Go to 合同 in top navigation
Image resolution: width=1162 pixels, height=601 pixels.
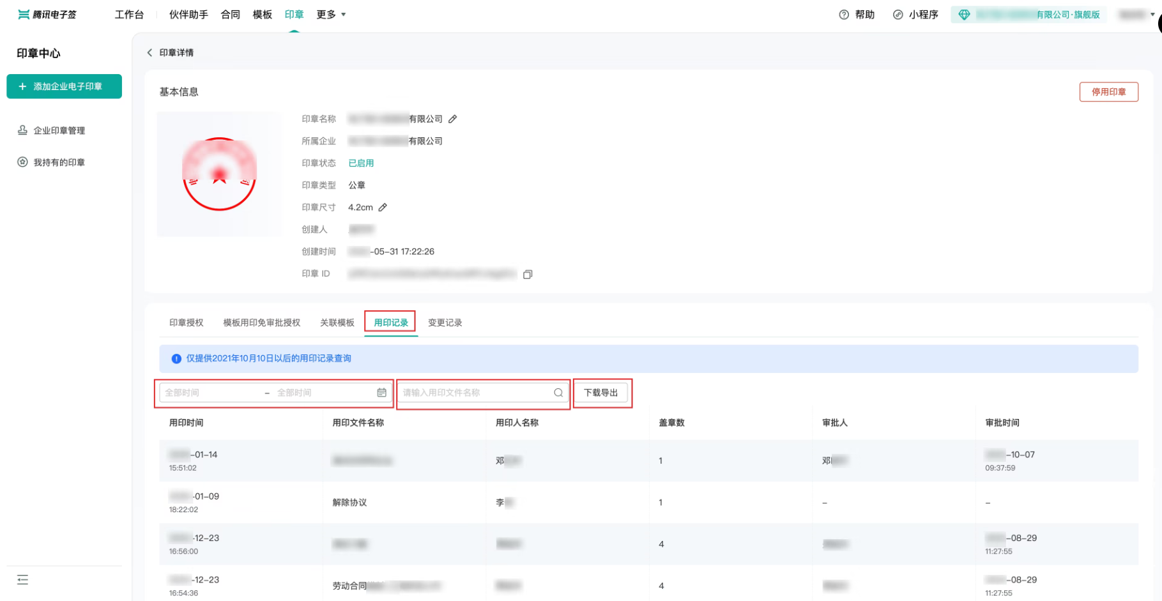pyautogui.click(x=230, y=15)
